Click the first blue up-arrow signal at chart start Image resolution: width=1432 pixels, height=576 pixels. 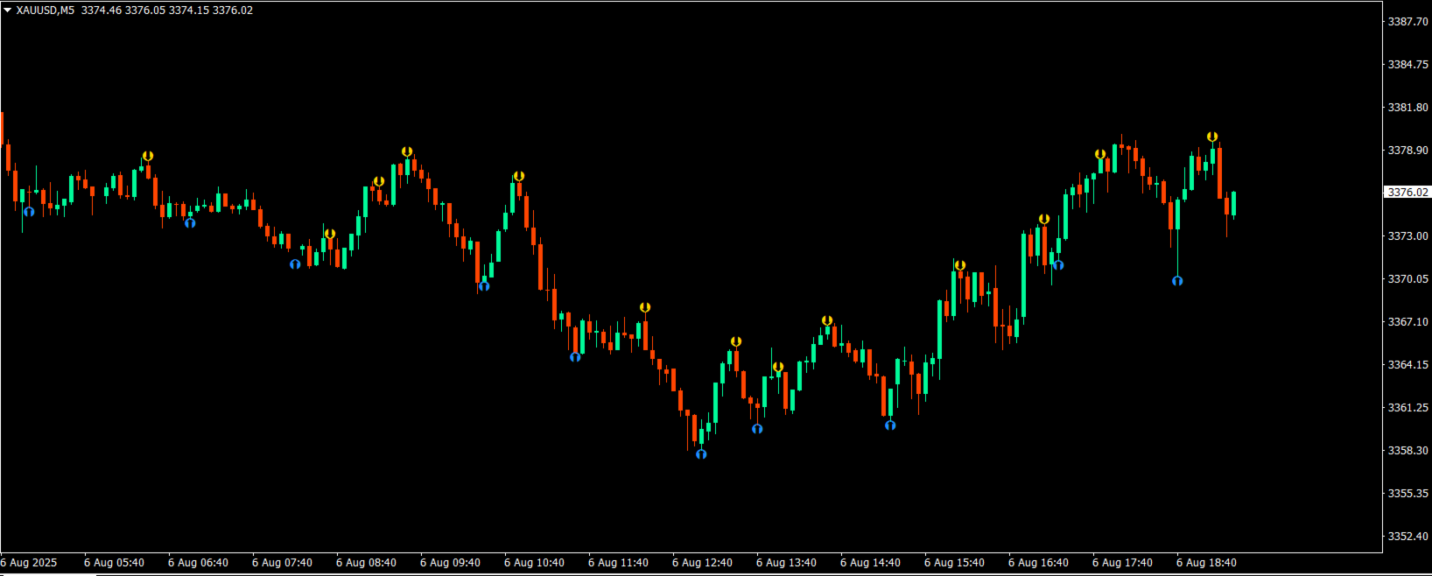tap(29, 211)
